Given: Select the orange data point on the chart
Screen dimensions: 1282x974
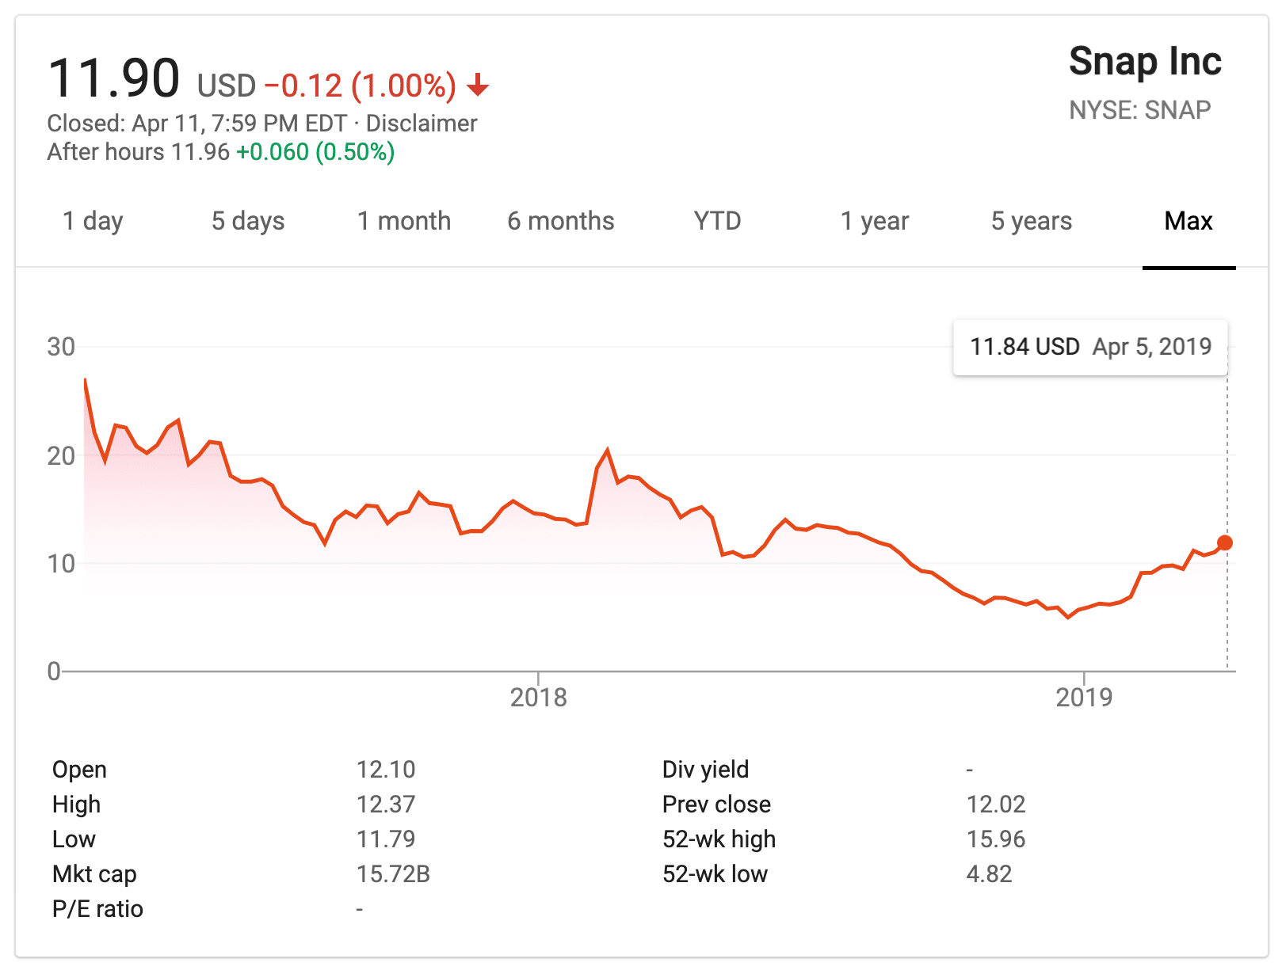Looking at the screenshot, I should coord(1226,542).
